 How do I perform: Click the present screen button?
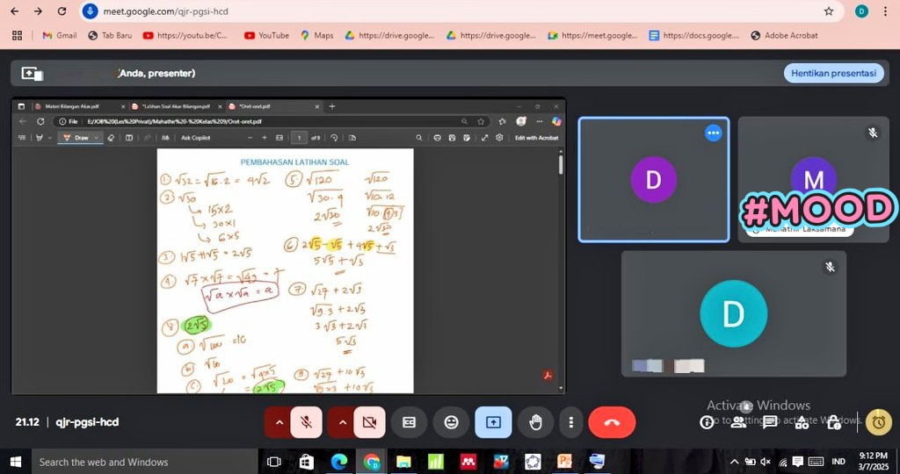(x=493, y=422)
